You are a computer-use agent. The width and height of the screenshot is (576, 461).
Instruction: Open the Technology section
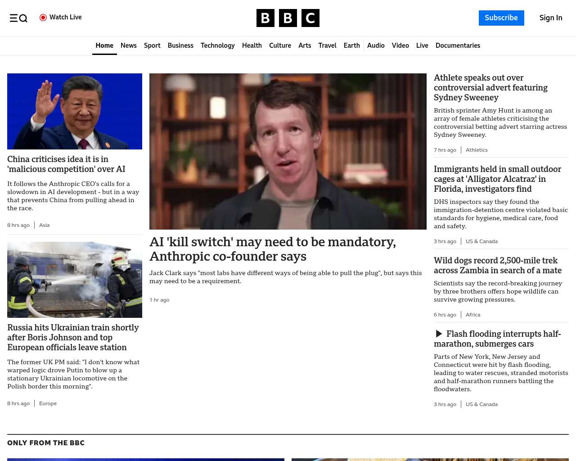pos(217,45)
